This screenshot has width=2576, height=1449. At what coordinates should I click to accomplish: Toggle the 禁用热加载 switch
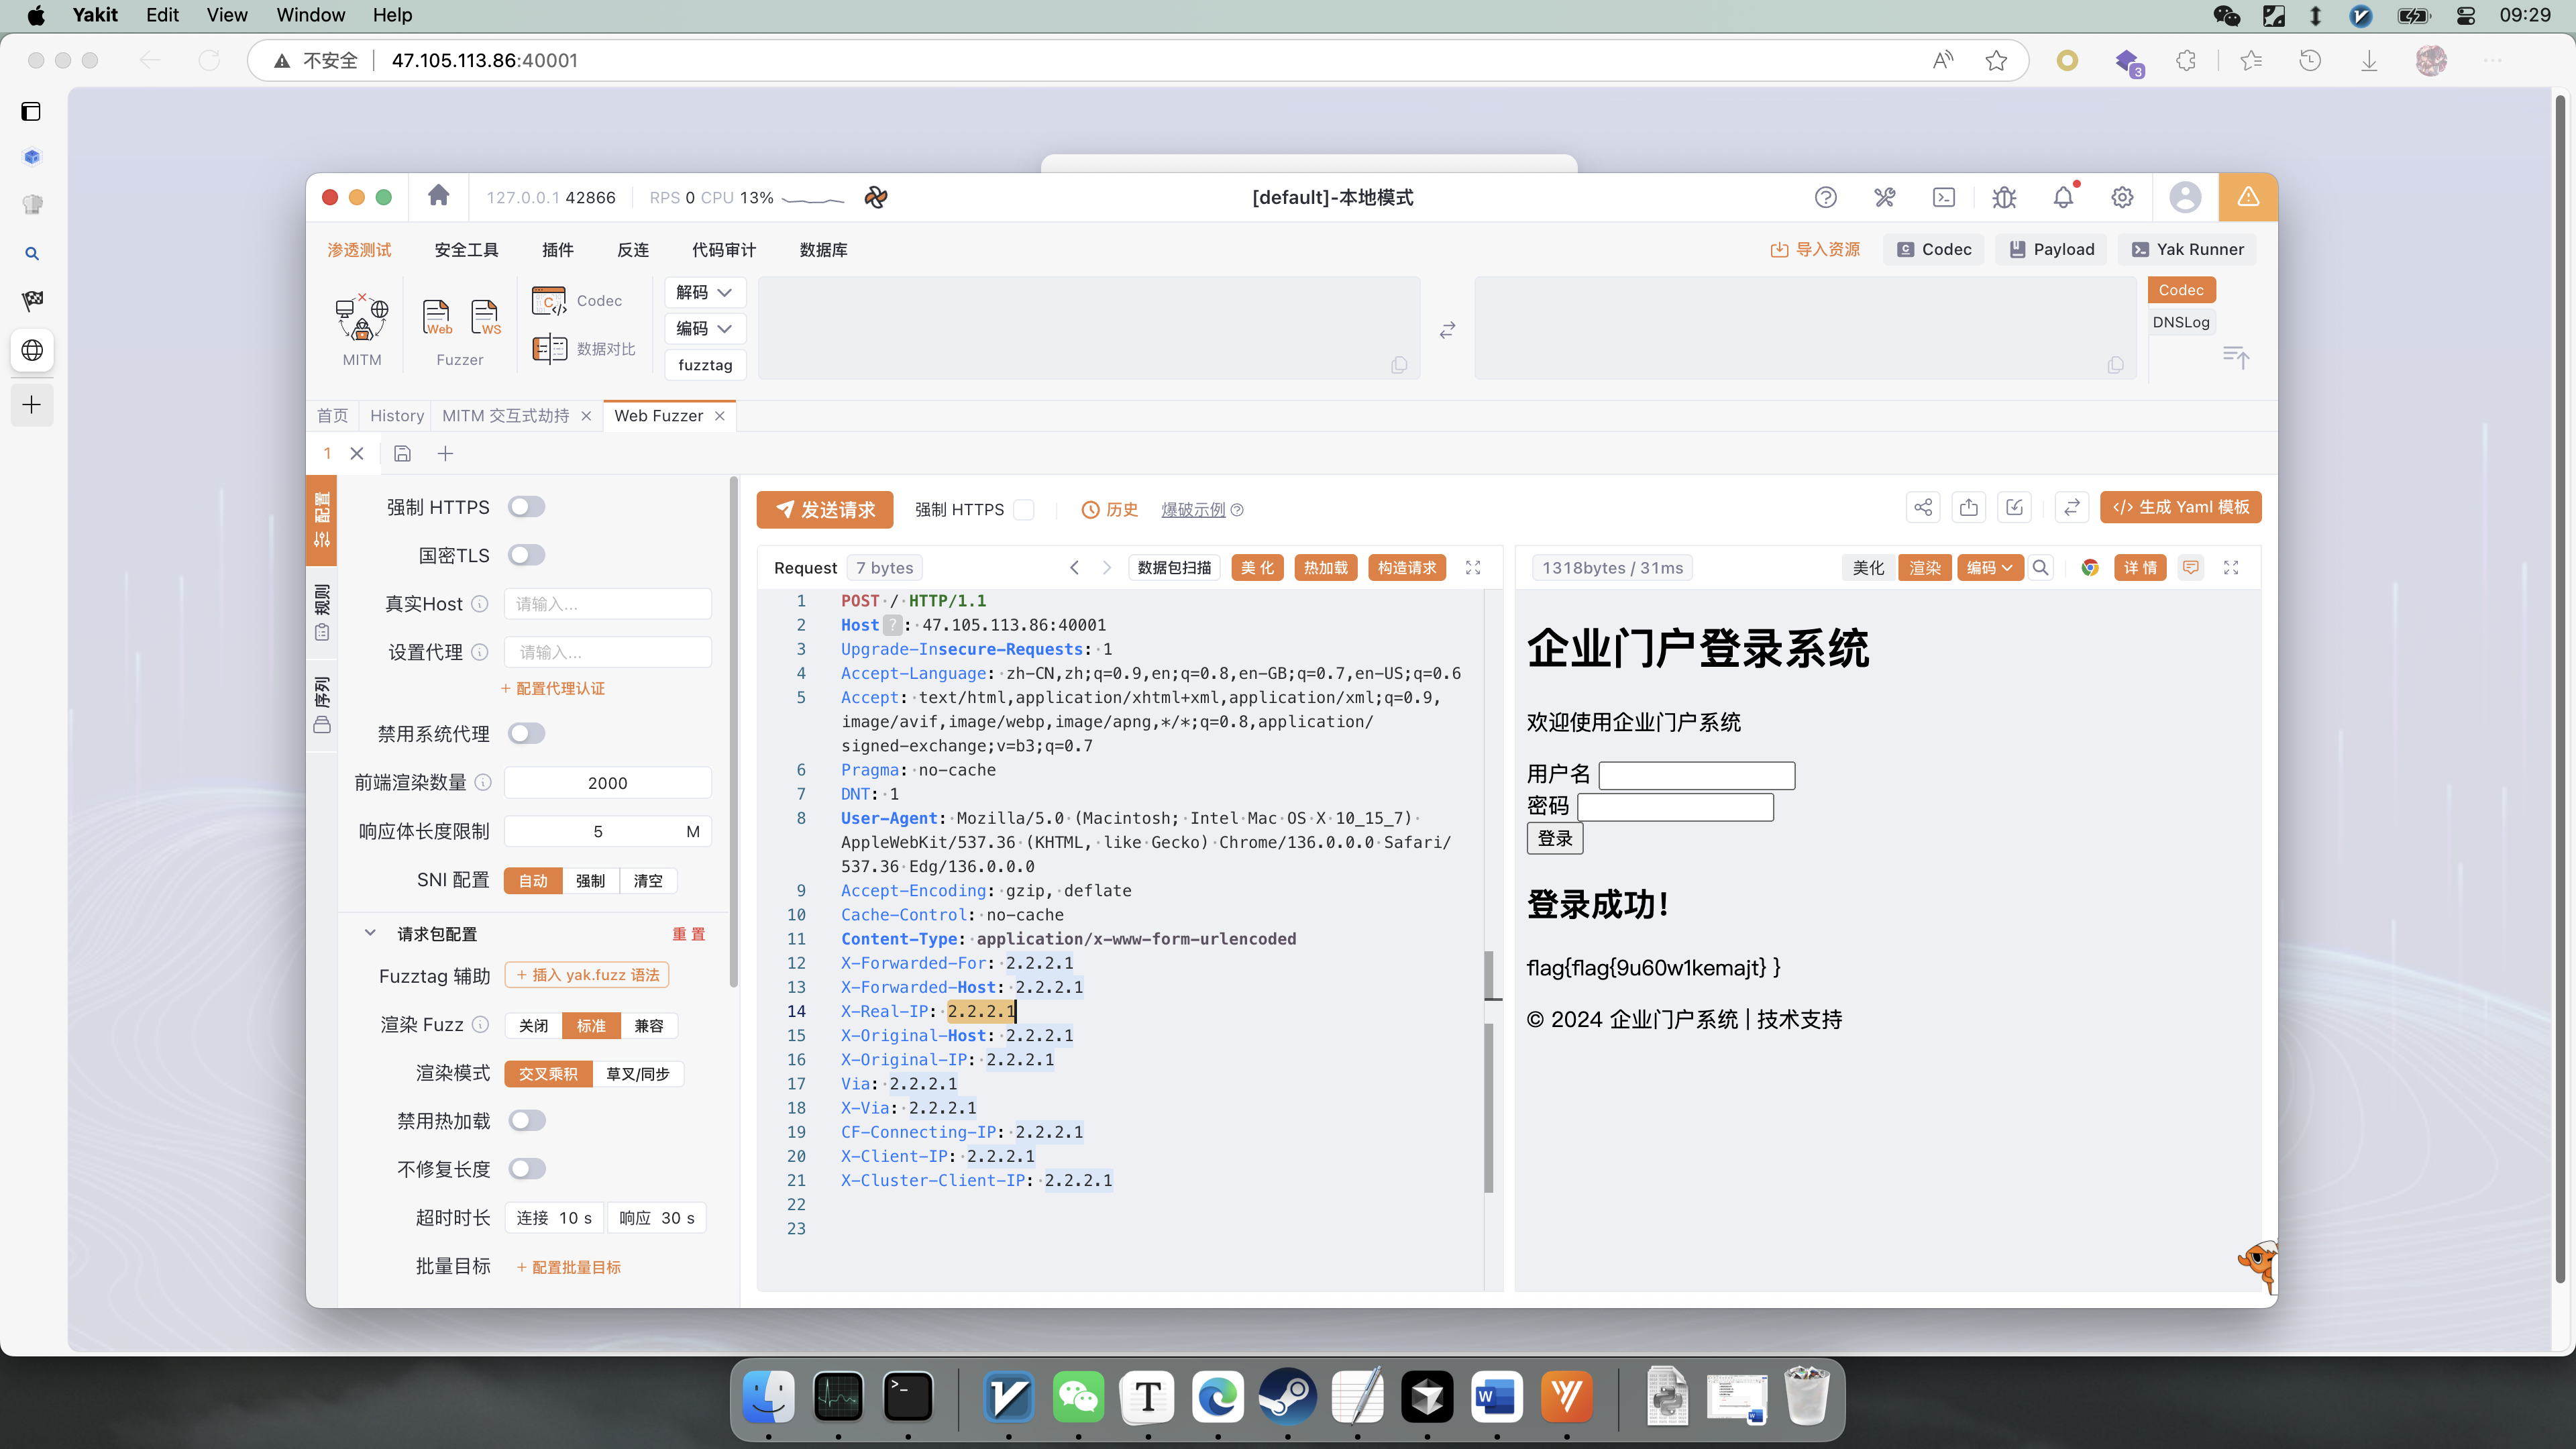tap(526, 1121)
